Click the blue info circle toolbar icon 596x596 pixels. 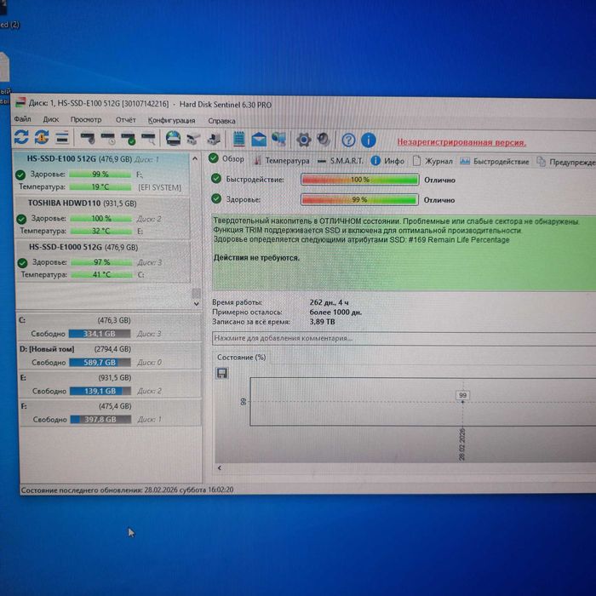pyautogui.click(x=369, y=140)
